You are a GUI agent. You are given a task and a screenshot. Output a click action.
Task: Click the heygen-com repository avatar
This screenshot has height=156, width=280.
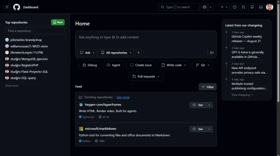pos(81,105)
